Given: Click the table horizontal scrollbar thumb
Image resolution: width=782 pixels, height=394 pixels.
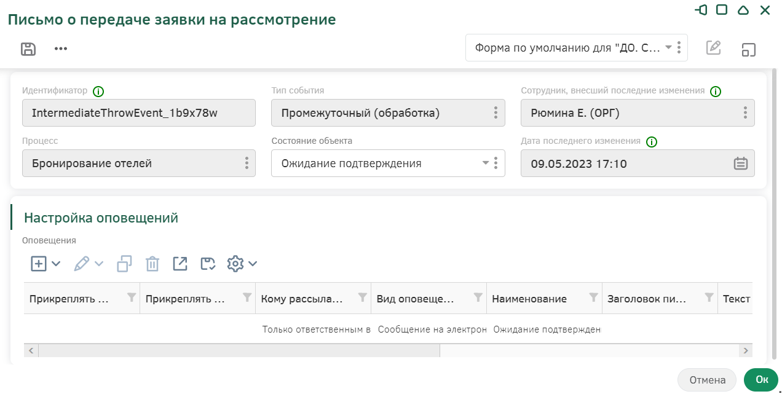Looking at the screenshot, I should [239, 350].
